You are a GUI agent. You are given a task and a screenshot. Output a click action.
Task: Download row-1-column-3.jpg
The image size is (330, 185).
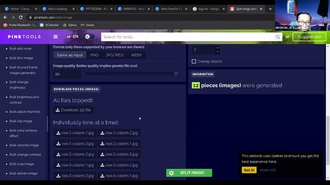(75, 144)
